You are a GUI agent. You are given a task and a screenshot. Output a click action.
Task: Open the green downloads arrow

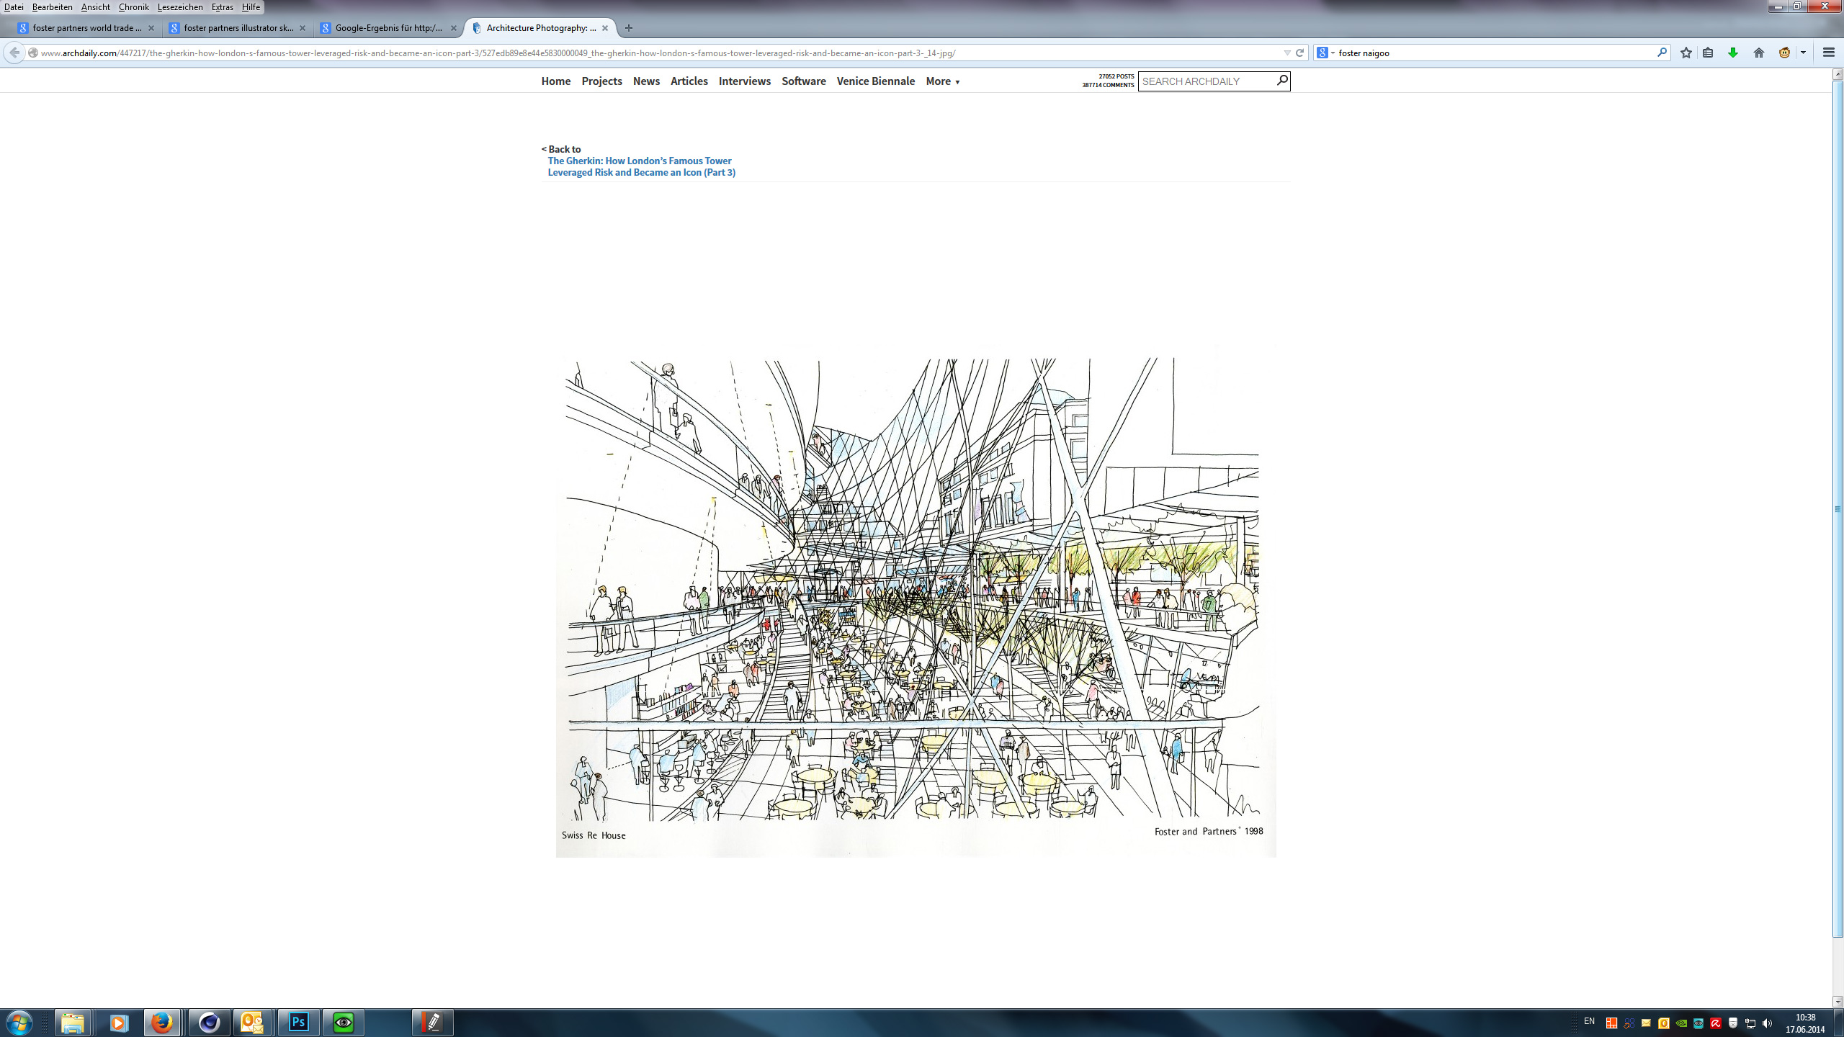(x=1733, y=53)
